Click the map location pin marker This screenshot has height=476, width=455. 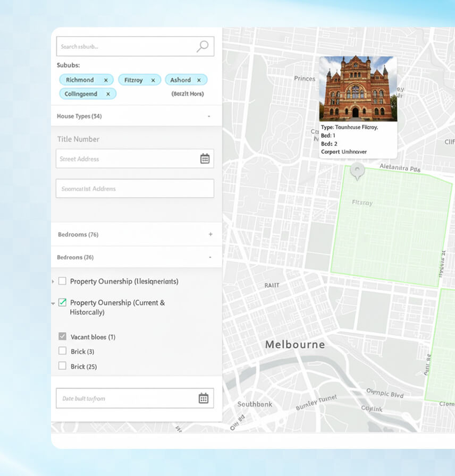(358, 172)
